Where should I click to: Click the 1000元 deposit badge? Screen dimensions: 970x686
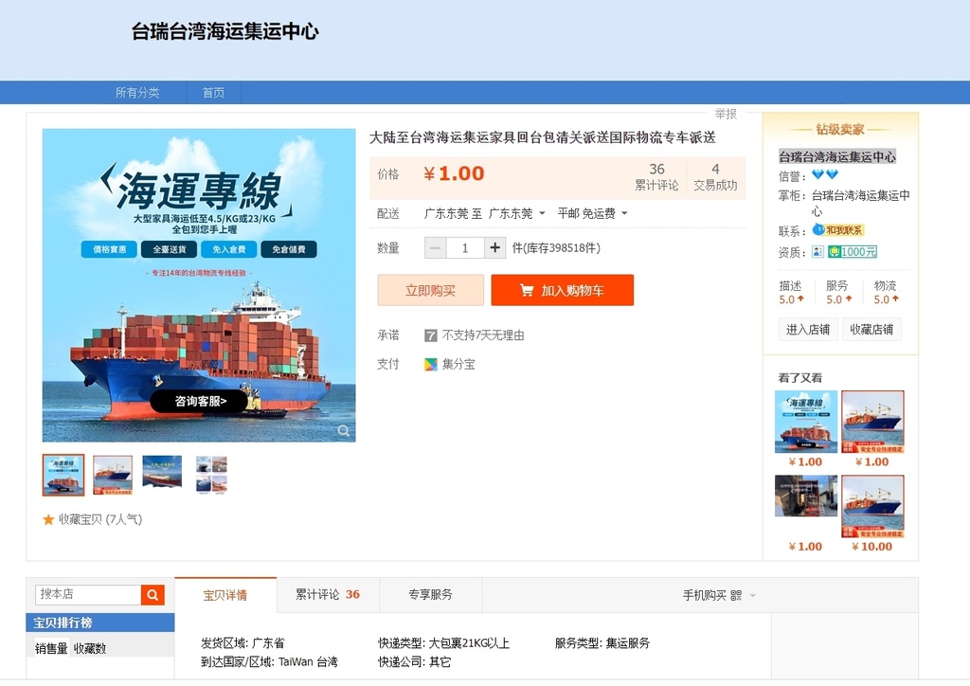click(853, 252)
